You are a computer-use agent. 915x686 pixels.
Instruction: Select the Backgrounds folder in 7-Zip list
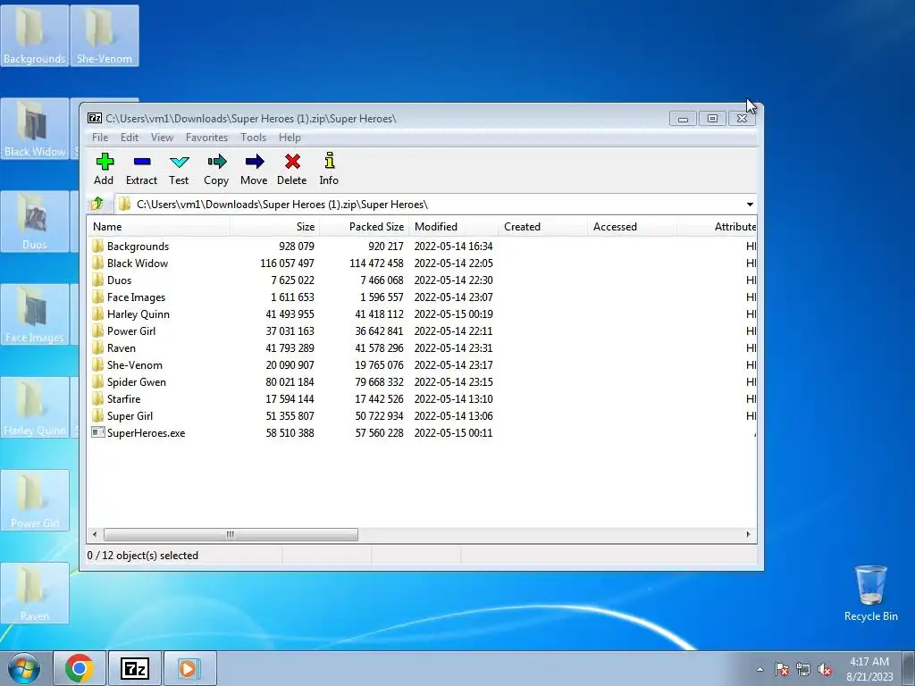(422, 247)
